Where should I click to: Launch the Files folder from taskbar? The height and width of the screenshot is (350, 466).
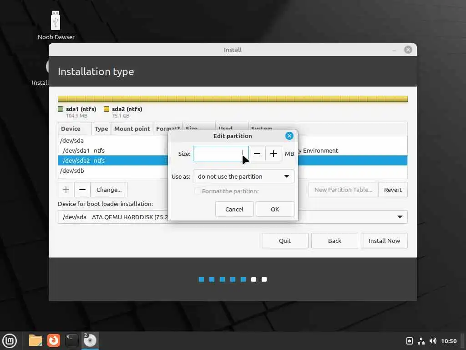tap(35, 340)
